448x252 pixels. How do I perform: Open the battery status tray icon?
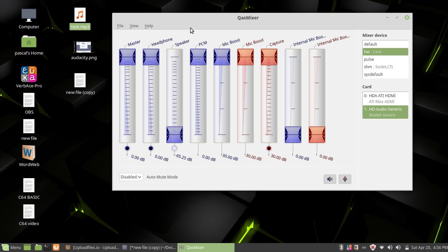[407, 247]
